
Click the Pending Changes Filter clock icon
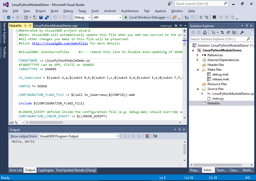pos(213,32)
